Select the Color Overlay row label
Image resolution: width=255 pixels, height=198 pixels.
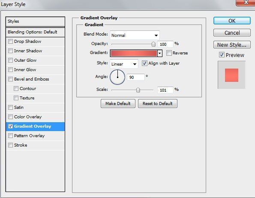click(x=28, y=117)
